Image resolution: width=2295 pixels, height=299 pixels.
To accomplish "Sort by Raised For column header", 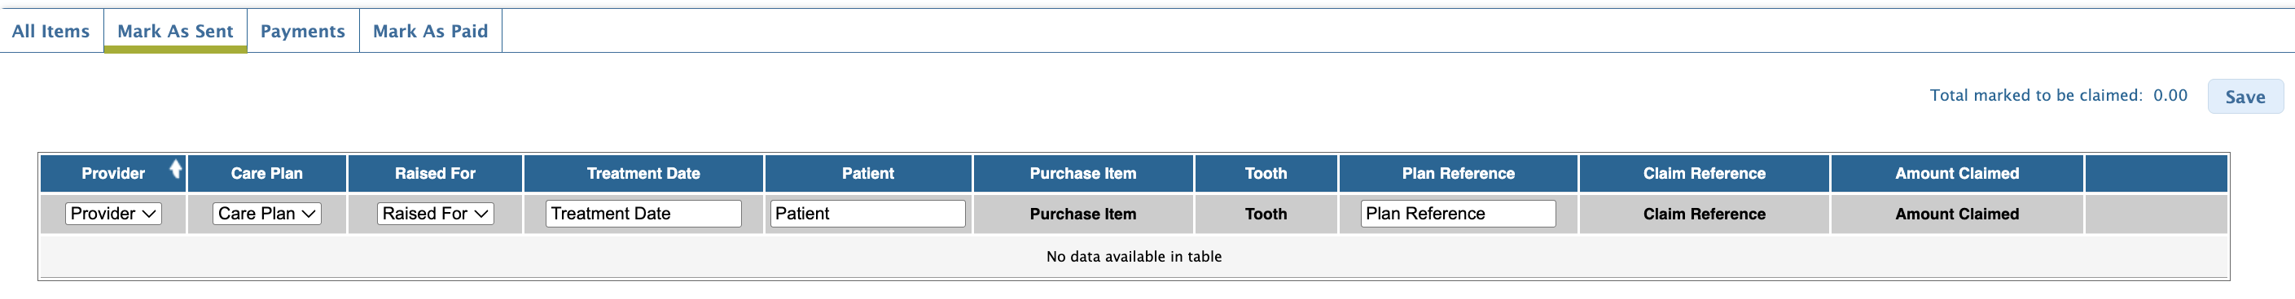I will (435, 174).
